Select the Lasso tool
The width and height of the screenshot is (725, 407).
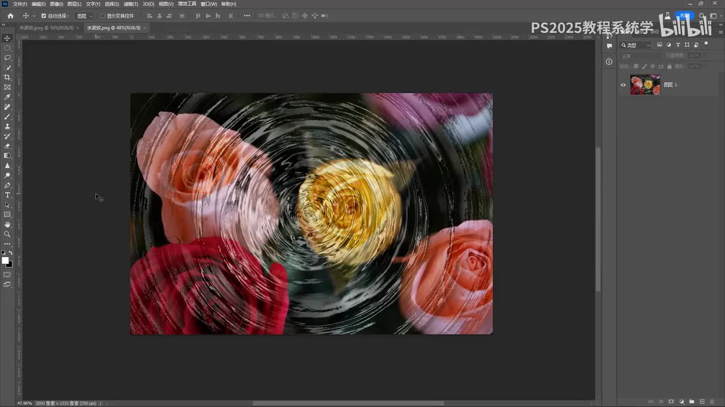click(x=7, y=58)
